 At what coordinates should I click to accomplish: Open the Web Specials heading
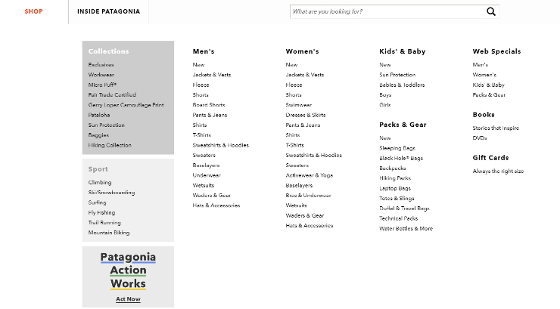coord(496,51)
